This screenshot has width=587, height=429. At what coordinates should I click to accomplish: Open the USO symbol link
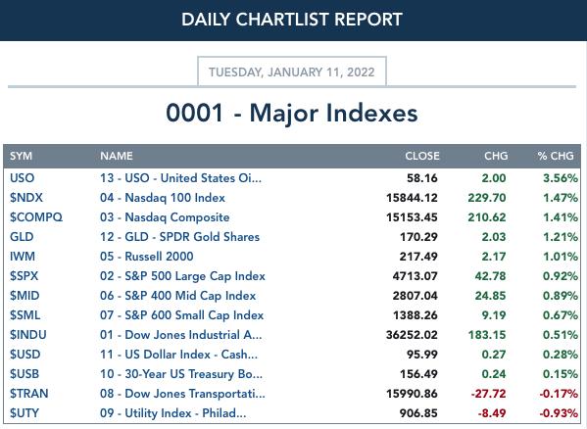click(23, 178)
